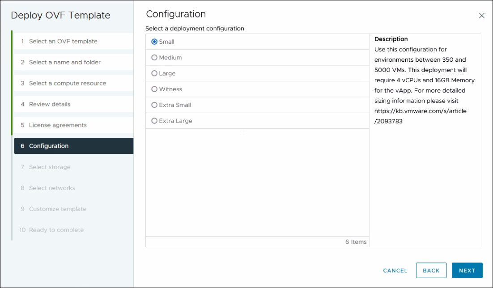Go back using the BACK button
The width and height of the screenshot is (493, 288).
pos(431,270)
